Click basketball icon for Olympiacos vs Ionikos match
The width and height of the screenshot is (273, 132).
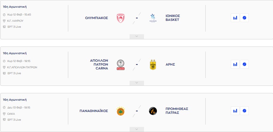pyautogui.click(x=244, y=18)
